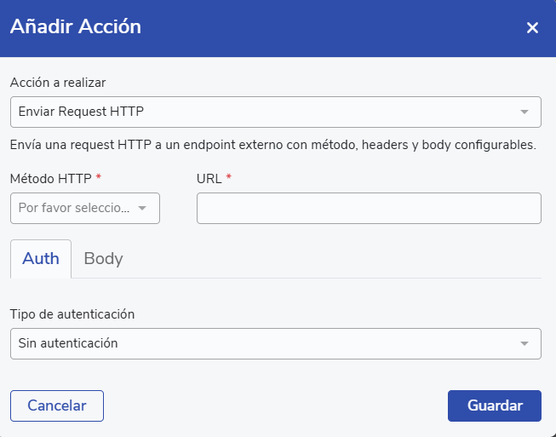Screen dimensions: 556x437
Task: Switch to the Auth tab
Action: [41, 259]
